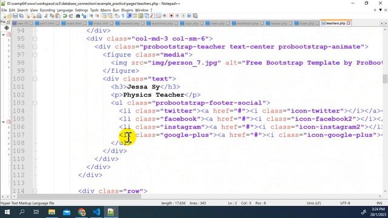The image size is (388, 218).
Task: Click the green Undo arrow
Action: (x=65, y=16)
